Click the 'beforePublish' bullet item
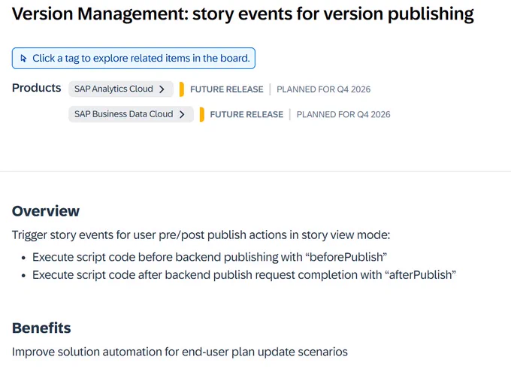Viewport: 511px width, 375px height. [210, 257]
